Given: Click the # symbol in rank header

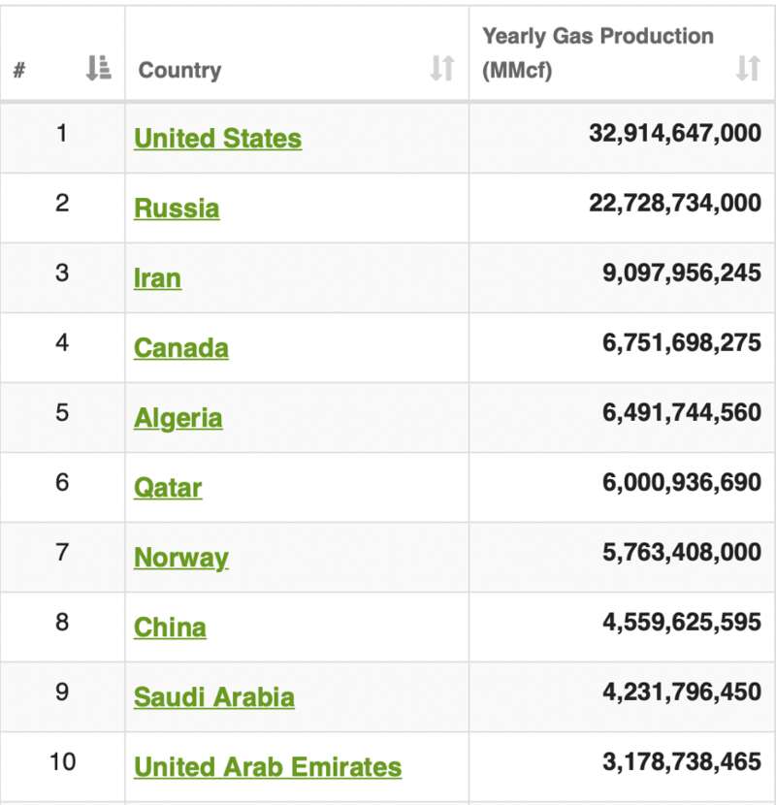Looking at the screenshot, I should [x=19, y=69].
